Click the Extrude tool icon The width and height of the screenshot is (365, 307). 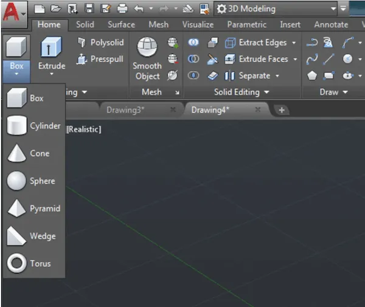51,49
